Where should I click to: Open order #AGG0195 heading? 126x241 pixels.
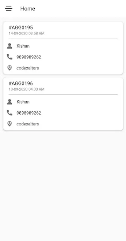21,28
